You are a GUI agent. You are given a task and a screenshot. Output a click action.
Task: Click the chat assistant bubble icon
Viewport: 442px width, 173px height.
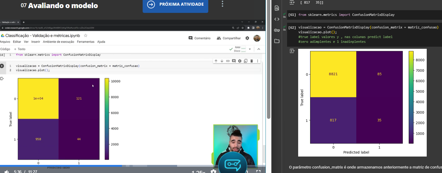(x=233, y=164)
